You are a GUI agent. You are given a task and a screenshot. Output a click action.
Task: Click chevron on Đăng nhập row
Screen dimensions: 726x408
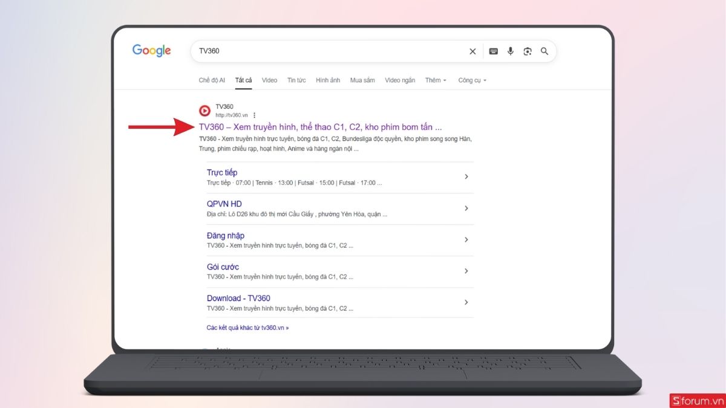pos(466,239)
